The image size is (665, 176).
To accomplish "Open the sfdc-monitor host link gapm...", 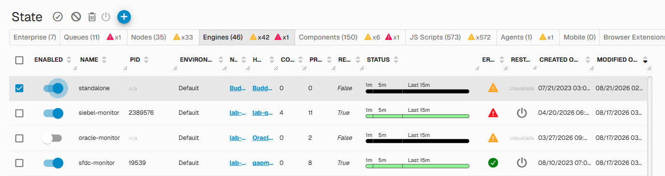I will click(263, 163).
